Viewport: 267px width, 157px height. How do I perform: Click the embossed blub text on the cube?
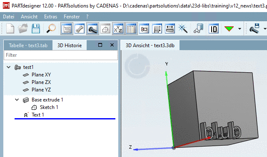[220, 131]
